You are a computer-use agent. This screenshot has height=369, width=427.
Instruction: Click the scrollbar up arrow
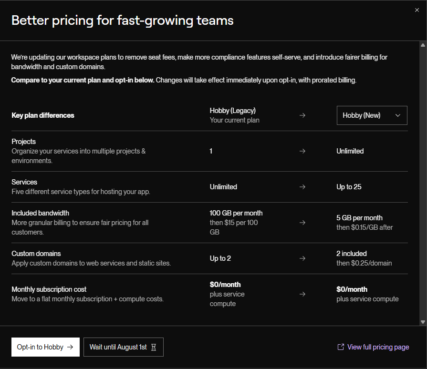click(423, 45)
